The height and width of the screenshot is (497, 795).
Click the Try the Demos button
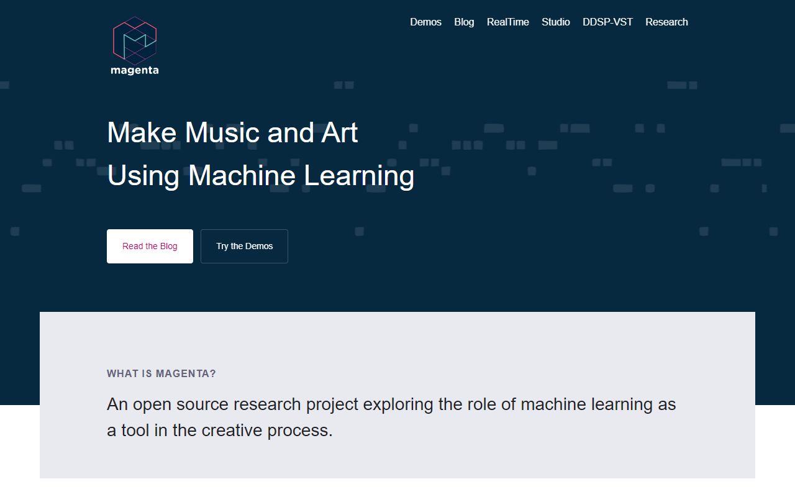tap(244, 246)
